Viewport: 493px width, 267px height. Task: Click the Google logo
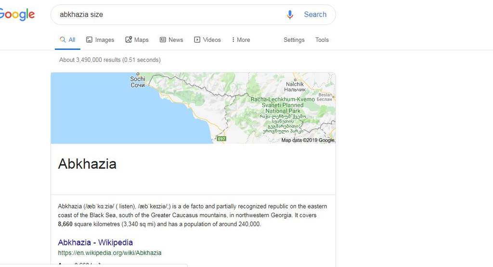[x=17, y=14]
